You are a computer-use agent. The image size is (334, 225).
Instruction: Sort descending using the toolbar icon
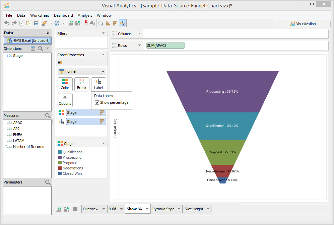[115, 23]
